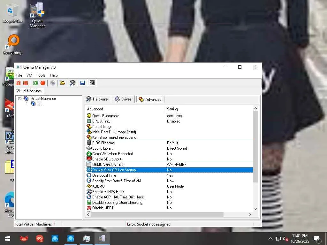This screenshot has height=245, width=327.
Task: Click the Qemu Executable row icon
Action: (89, 115)
